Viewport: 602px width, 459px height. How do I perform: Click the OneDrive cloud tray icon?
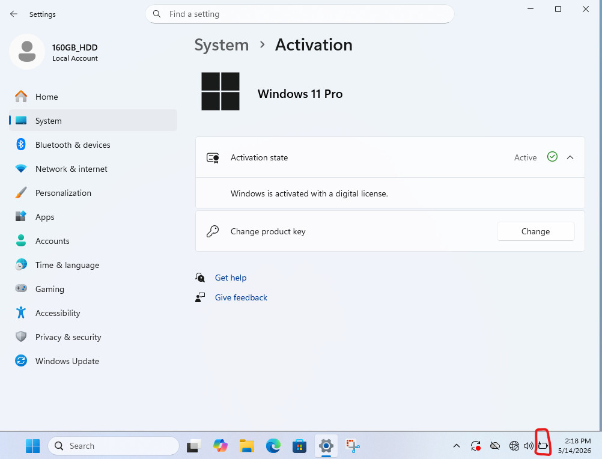pyautogui.click(x=495, y=446)
